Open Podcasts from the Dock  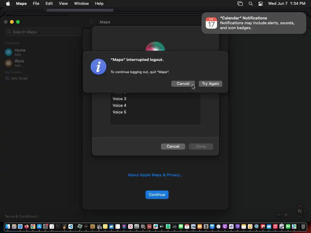(225, 226)
